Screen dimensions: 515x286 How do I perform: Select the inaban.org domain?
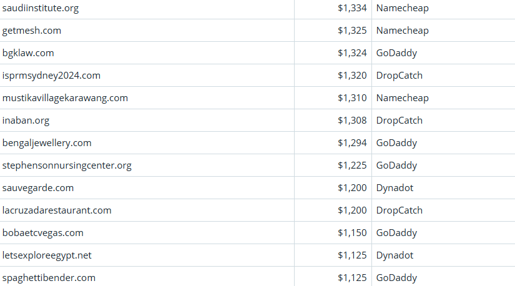pos(26,121)
